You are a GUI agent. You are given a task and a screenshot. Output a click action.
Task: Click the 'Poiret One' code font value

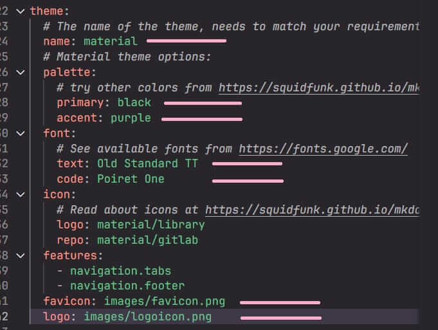click(131, 179)
